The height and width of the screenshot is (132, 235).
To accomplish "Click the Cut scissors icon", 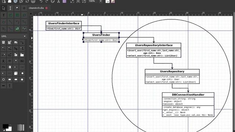I will point(58,1).
